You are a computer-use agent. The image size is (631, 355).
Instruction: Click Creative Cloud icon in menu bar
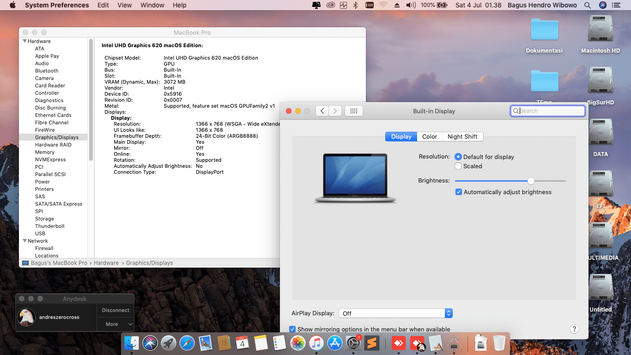click(x=330, y=5)
